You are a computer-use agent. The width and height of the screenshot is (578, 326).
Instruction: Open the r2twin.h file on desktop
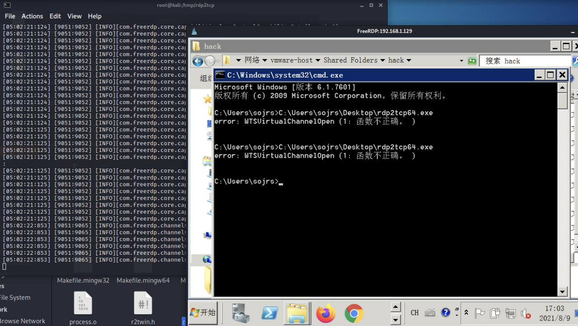pos(143,308)
